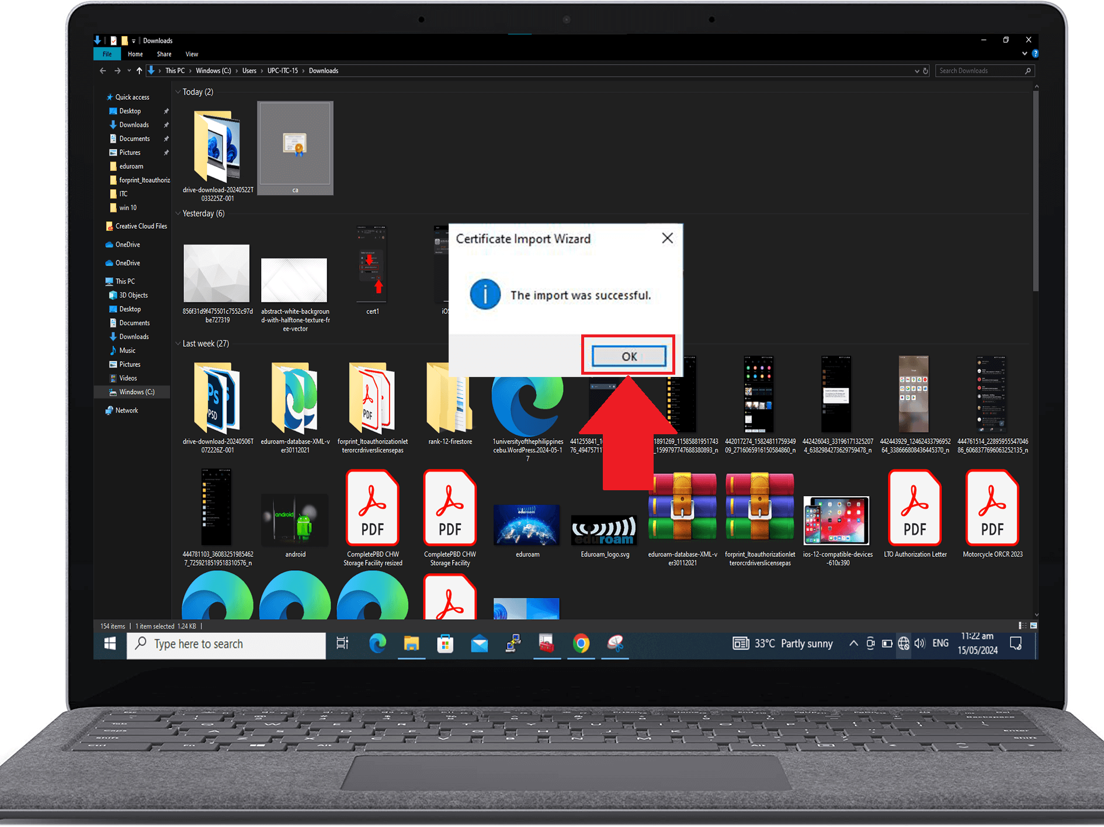The image size is (1104, 827).
Task: Select 3D Objects under This PC
Action: [x=133, y=295]
